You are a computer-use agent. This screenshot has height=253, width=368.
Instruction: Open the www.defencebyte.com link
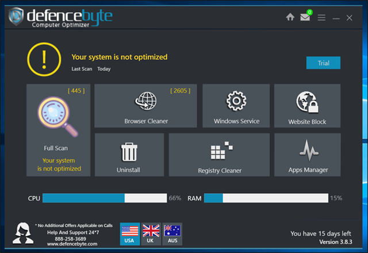pos(72,244)
